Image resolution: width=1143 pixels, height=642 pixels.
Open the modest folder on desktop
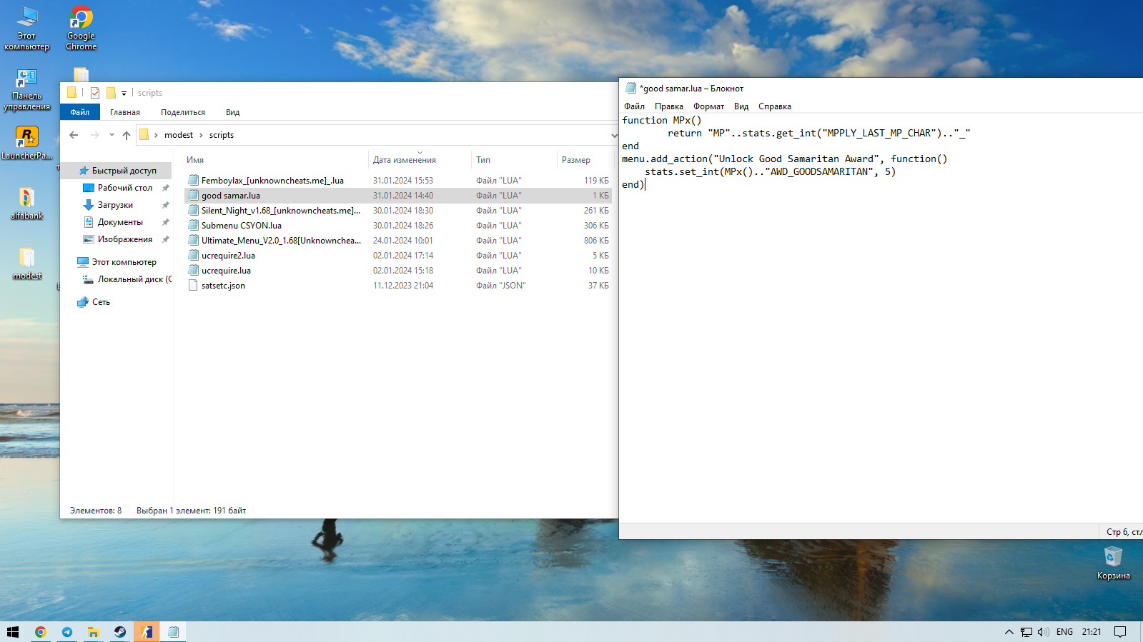click(26, 263)
